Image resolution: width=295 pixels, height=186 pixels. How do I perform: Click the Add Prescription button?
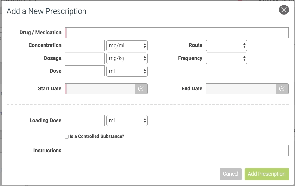(x=267, y=174)
